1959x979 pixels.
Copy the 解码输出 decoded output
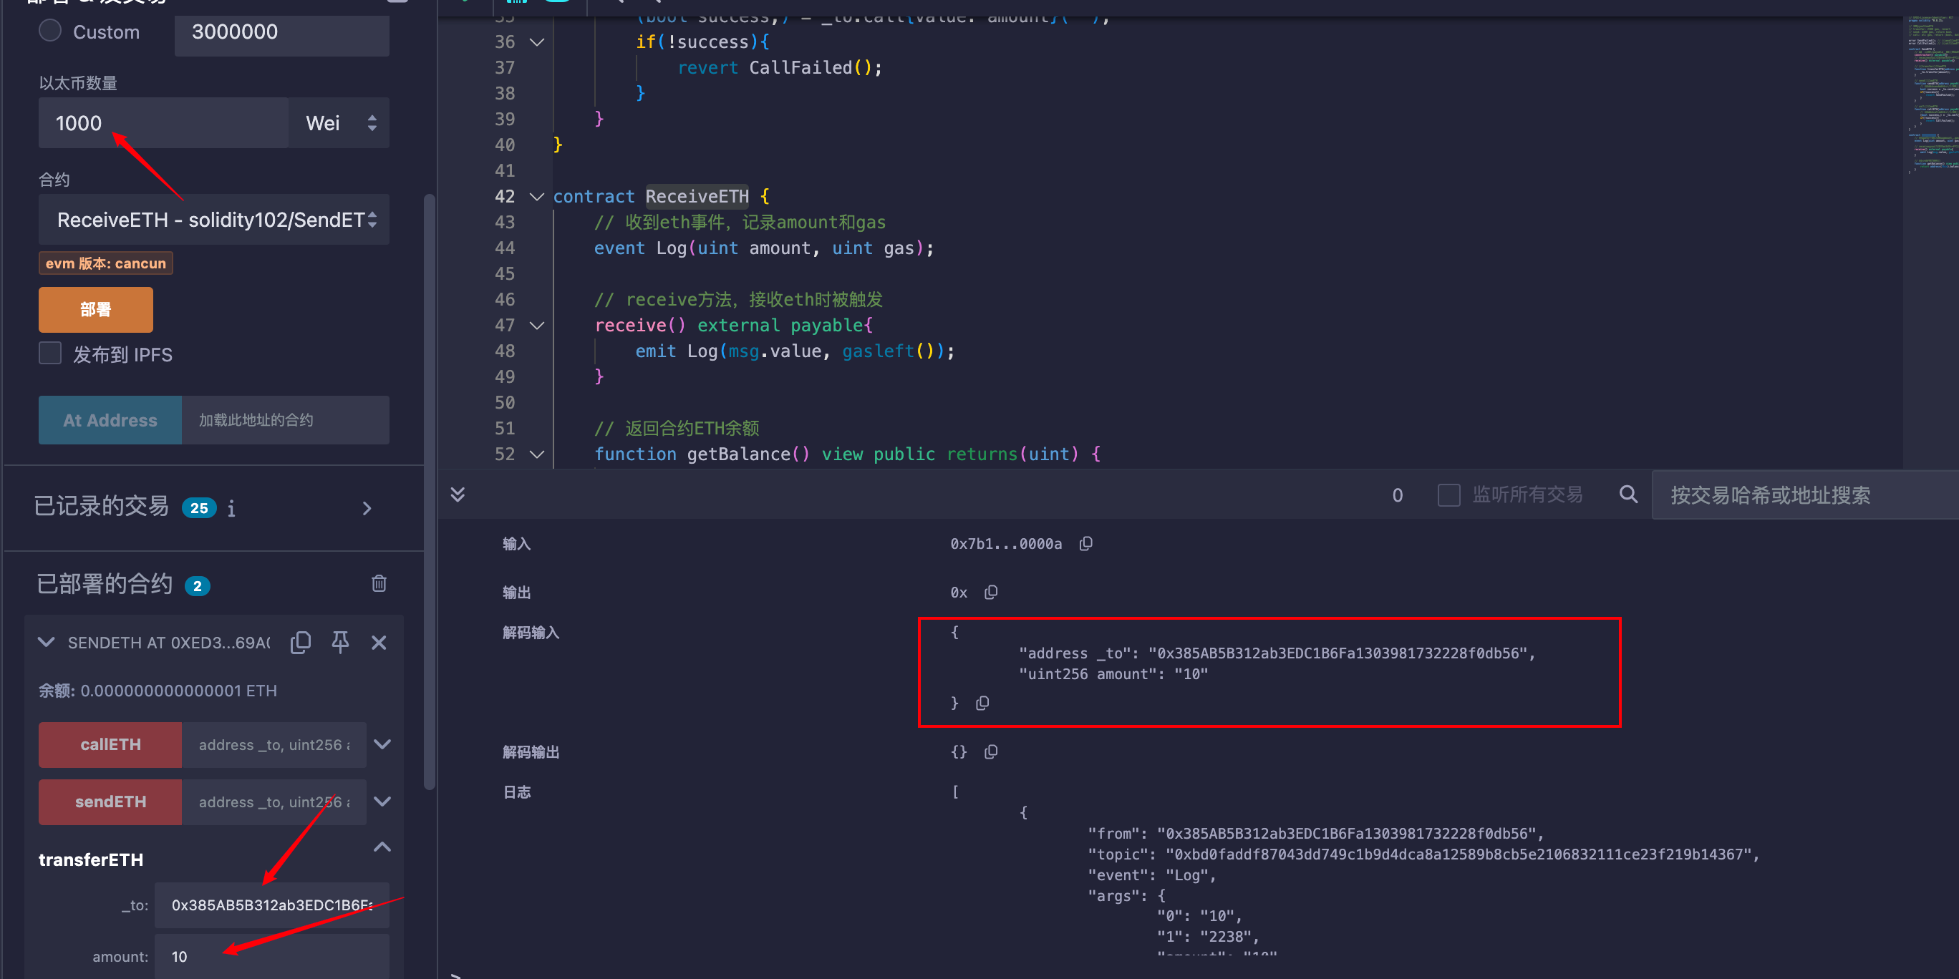point(991,751)
